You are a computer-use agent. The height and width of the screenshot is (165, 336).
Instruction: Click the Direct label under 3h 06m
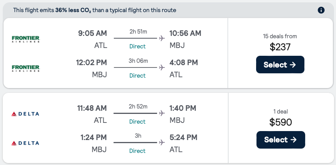pyautogui.click(x=137, y=76)
